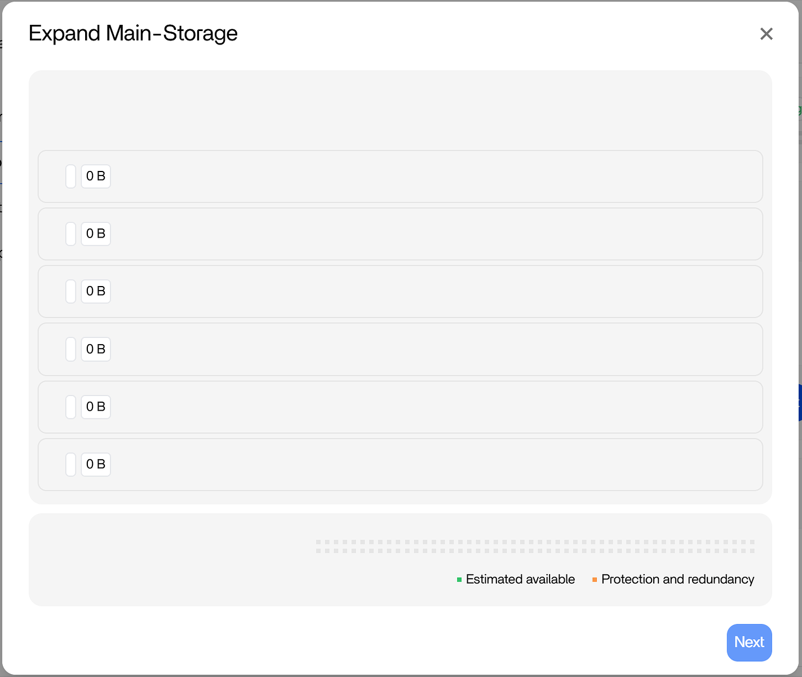Click the Protection and redundancy legend label
Screen dimensions: 802x677
(677, 579)
